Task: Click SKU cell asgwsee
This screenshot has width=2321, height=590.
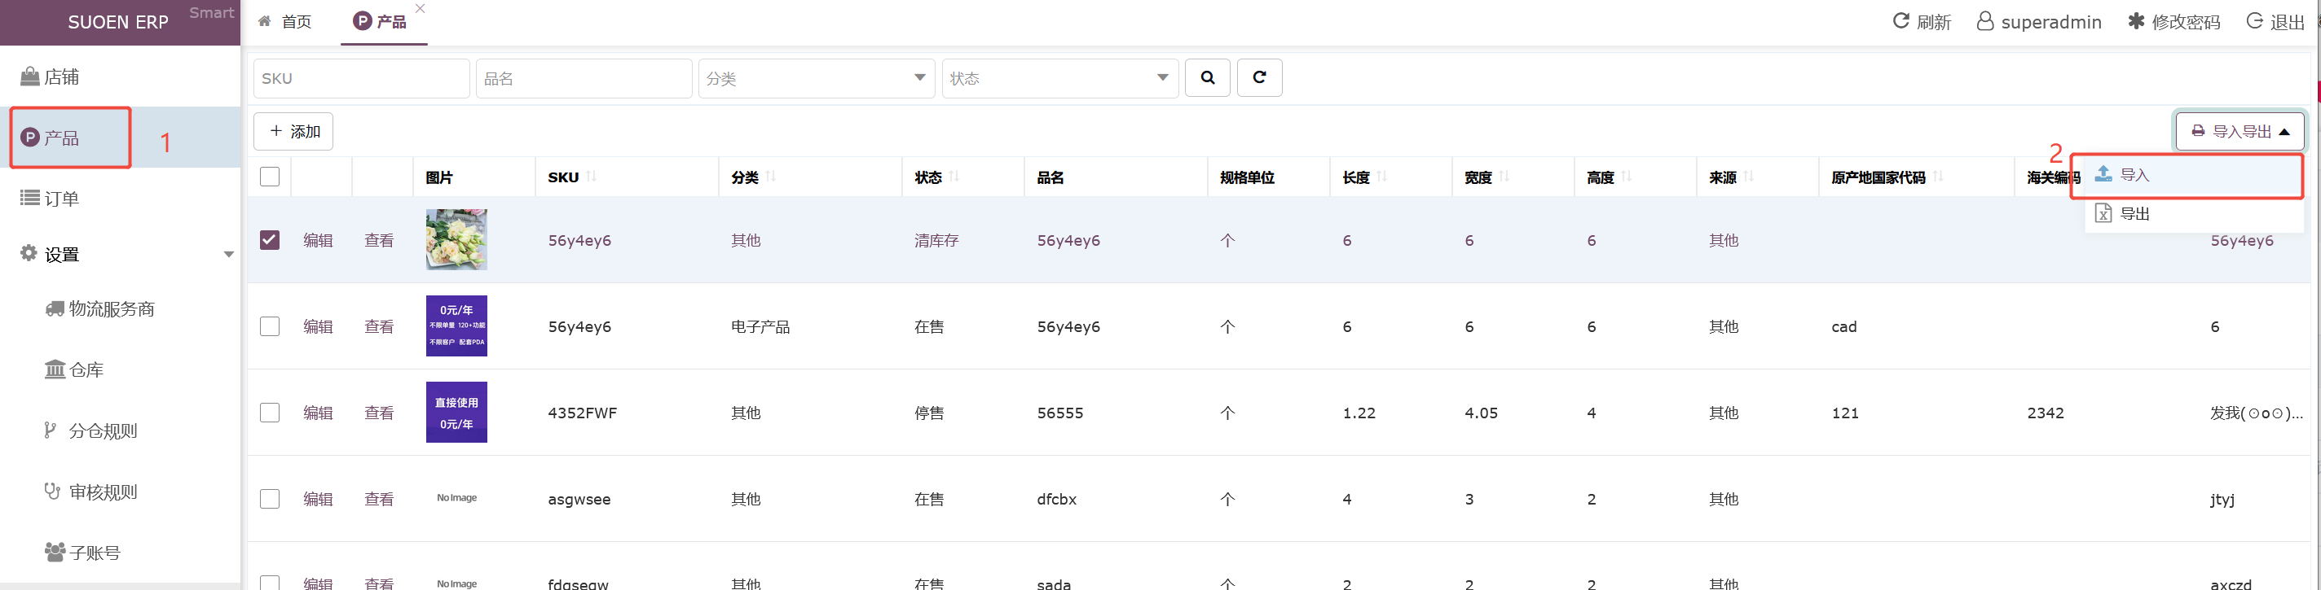Action: point(579,499)
